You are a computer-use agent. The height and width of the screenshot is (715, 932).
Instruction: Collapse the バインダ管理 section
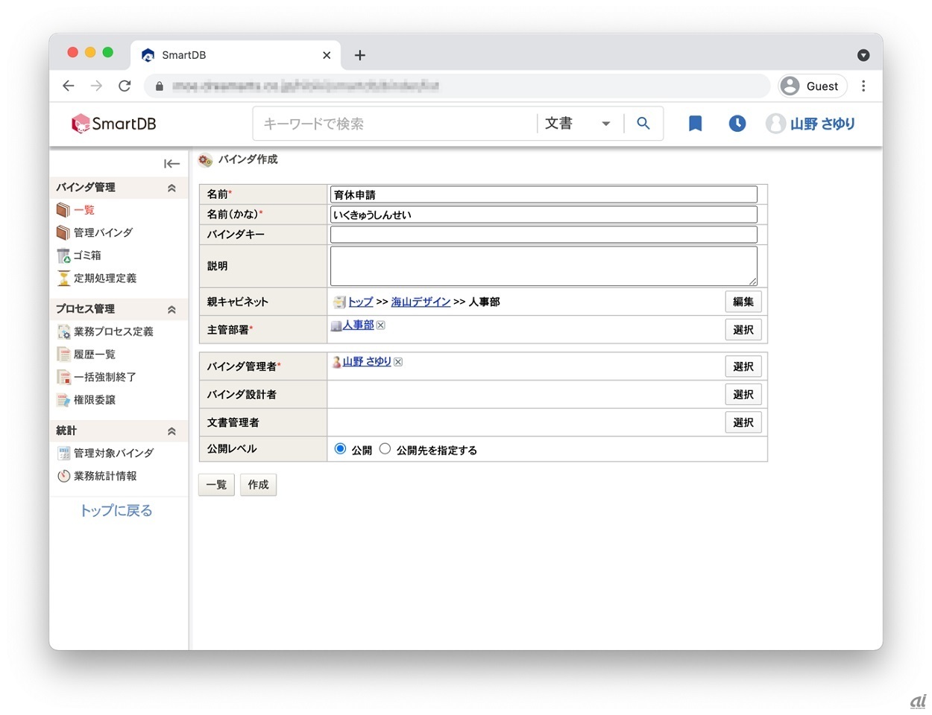(171, 188)
